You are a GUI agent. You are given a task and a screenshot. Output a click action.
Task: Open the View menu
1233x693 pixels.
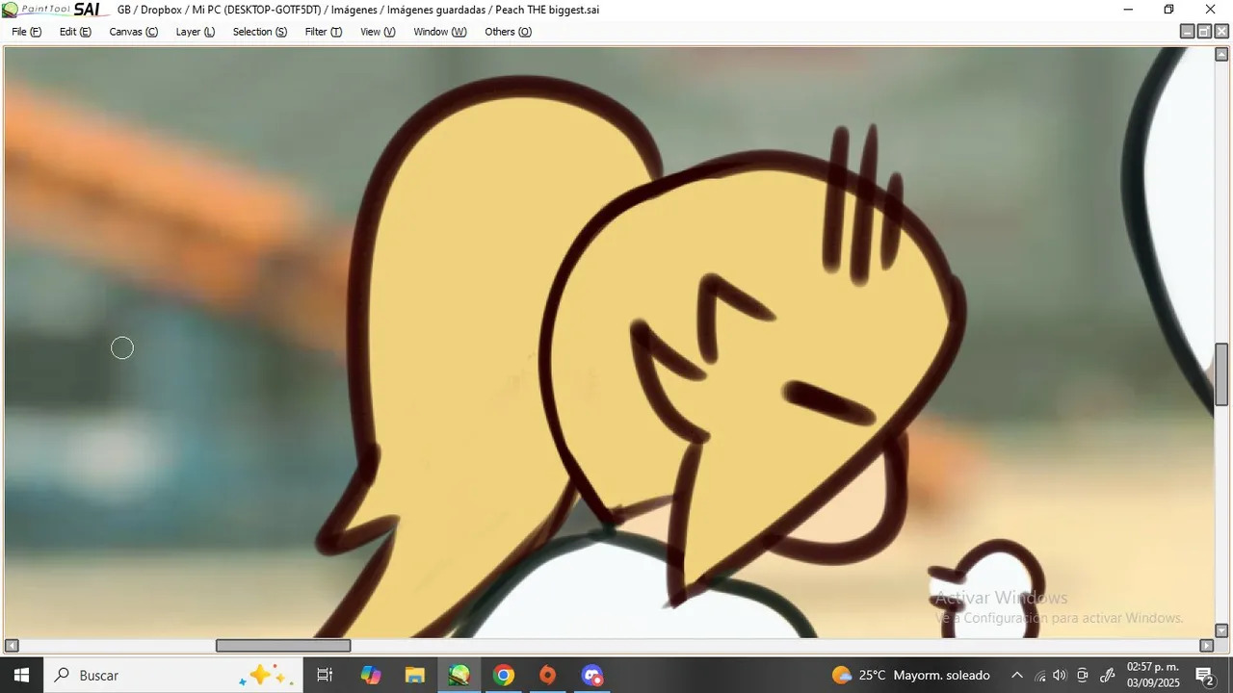click(378, 32)
